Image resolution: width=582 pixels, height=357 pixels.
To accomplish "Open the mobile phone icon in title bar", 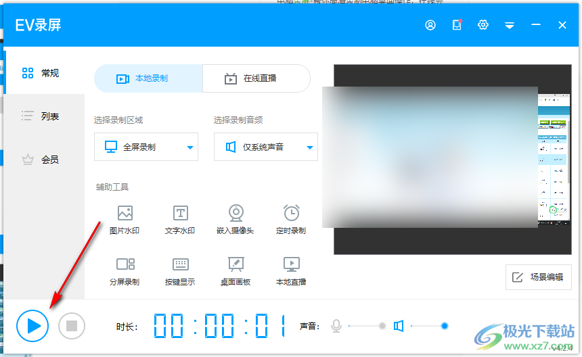I will pyautogui.click(x=457, y=25).
